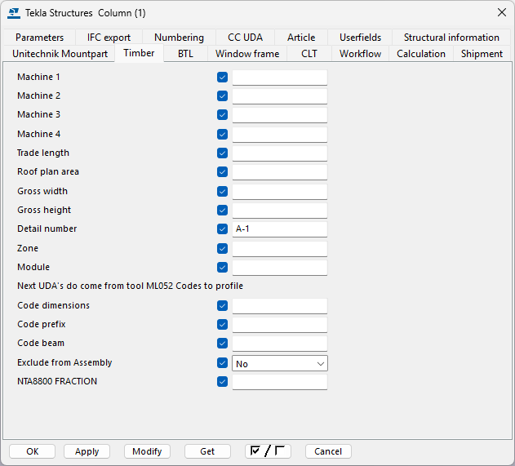Toggle the Machine 4 checkbox
515x466 pixels.
point(222,135)
